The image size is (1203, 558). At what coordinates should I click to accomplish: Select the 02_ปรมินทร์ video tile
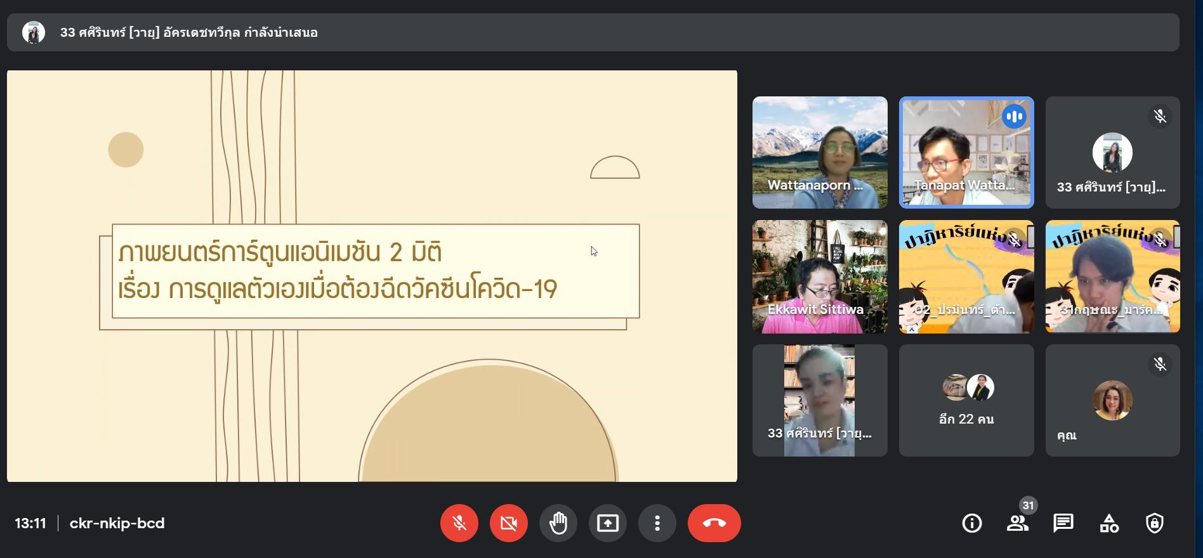966,276
